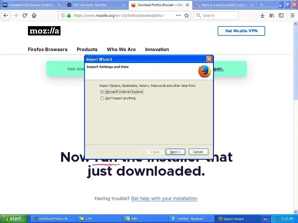Click page scrollbar down arrow
298x223 pixels.
296,212
